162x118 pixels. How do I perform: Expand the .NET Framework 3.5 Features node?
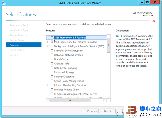click(48, 38)
